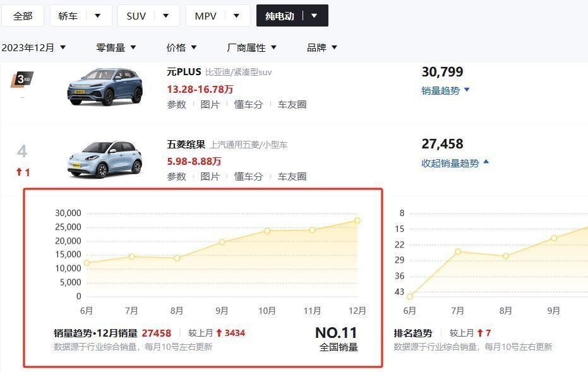
Task: Open the 轿车 dropdown filter
Action: point(80,16)
